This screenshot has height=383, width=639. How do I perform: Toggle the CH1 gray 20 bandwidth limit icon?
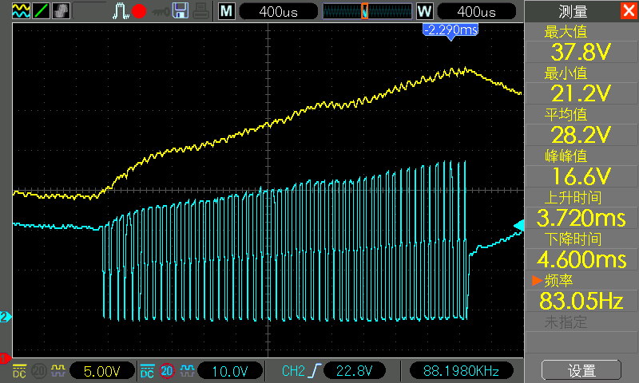point(39,371)
